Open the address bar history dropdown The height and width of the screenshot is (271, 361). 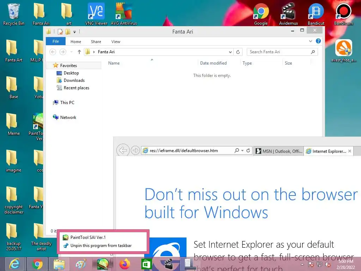[x=230, y=52]
